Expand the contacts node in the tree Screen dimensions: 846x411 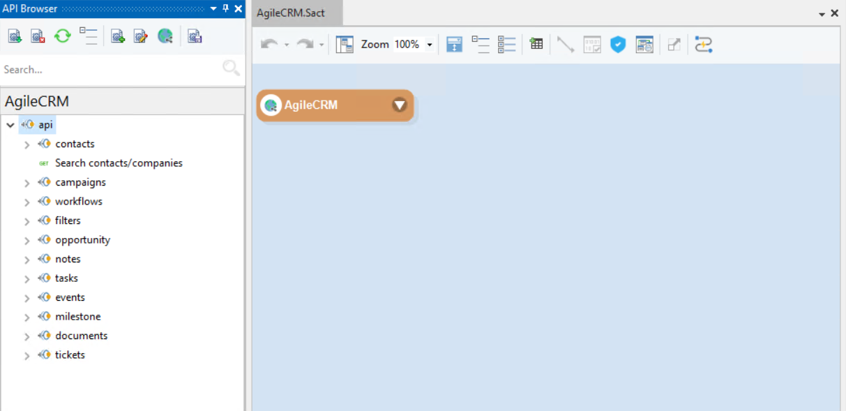coord(27,144)
